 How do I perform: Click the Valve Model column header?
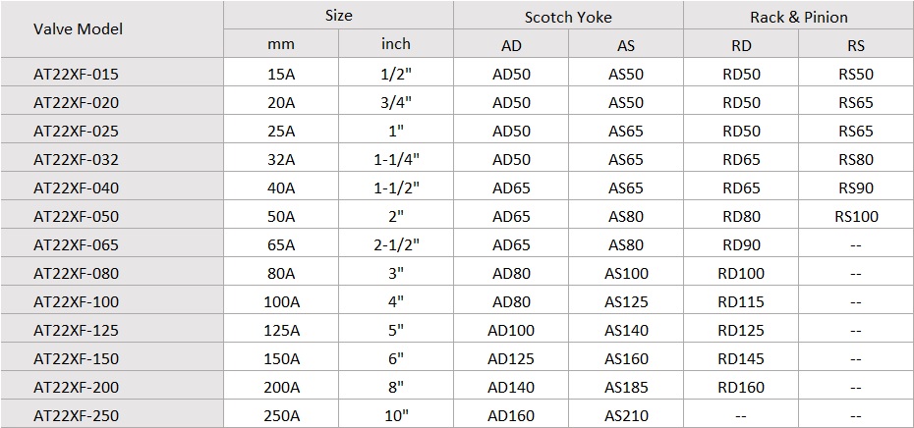112,29
